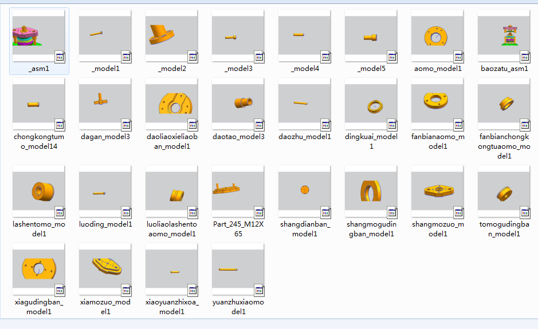
Task: Select the shangmozuo_model1 file icon
Action: pos(438,192)
